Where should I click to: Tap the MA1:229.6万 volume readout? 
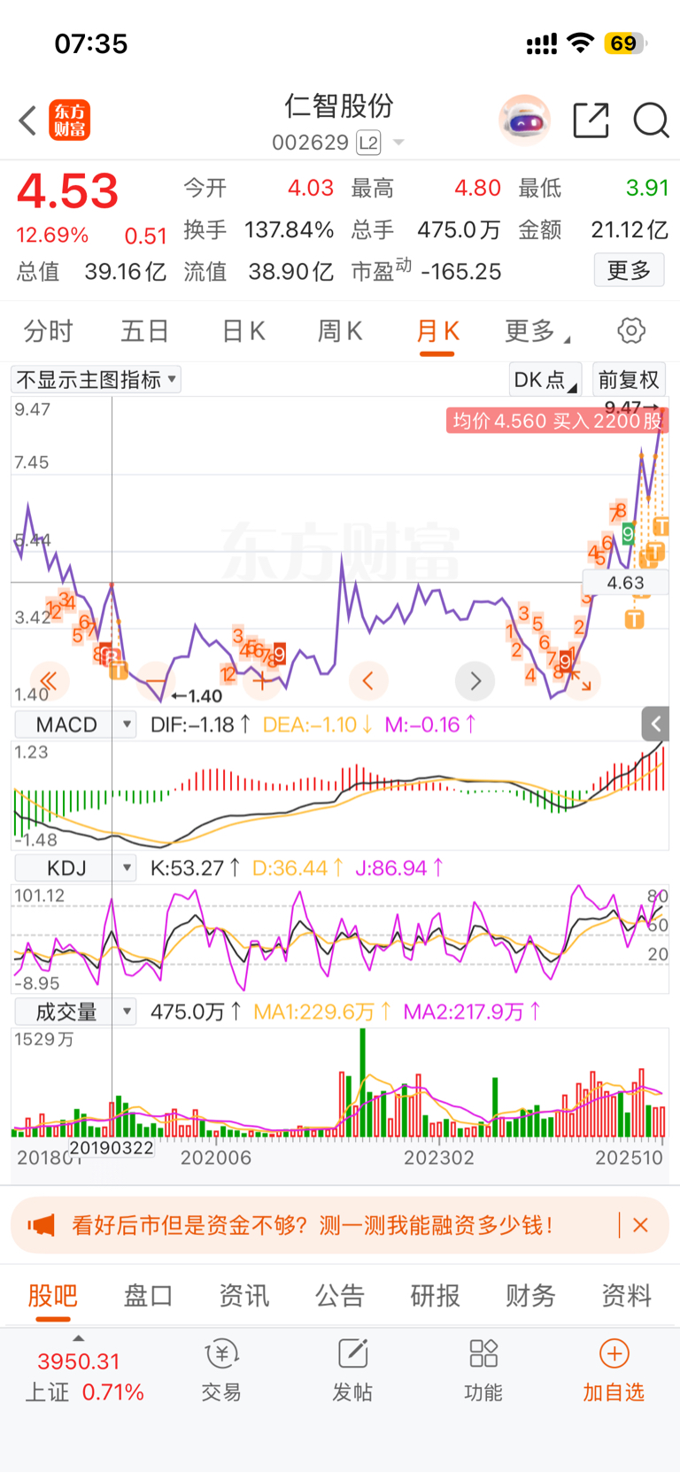[x=322, y=1012]
